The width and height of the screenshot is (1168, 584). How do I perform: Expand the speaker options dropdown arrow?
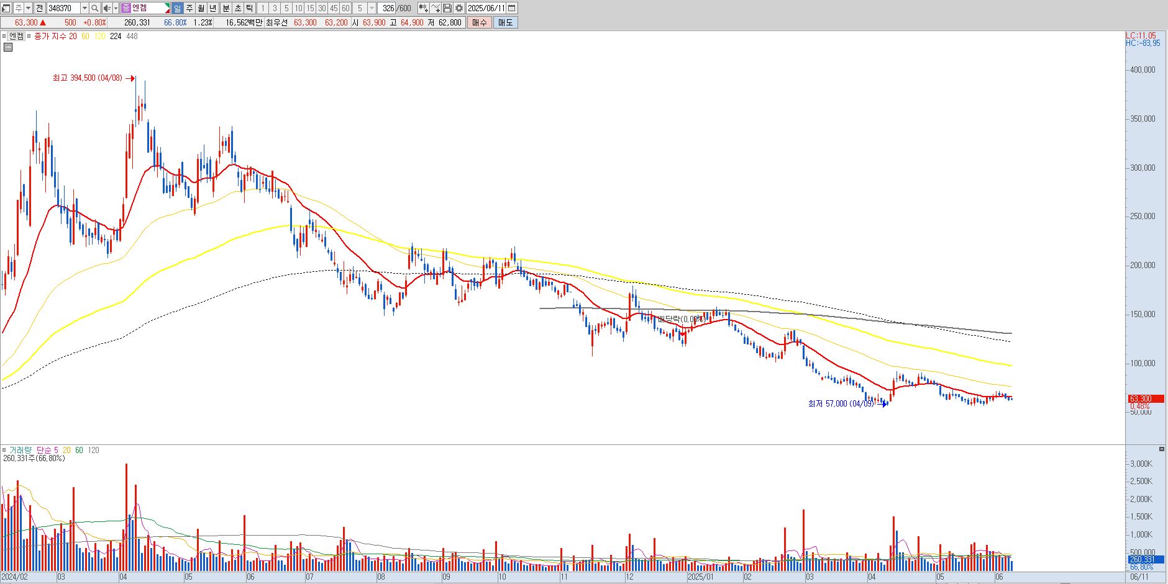[116, 8]
